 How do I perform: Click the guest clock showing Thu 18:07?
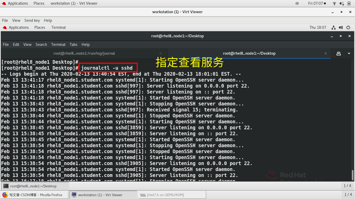pos(318,27)
